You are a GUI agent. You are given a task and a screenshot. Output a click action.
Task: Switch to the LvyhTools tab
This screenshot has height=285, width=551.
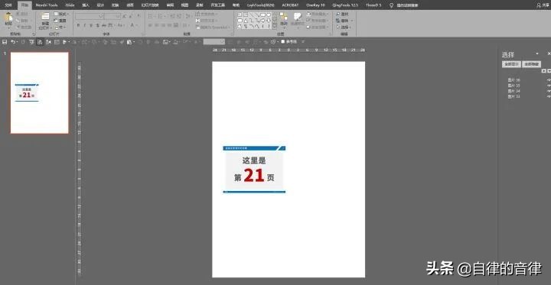pyautogui.click(x=261, y=5)
